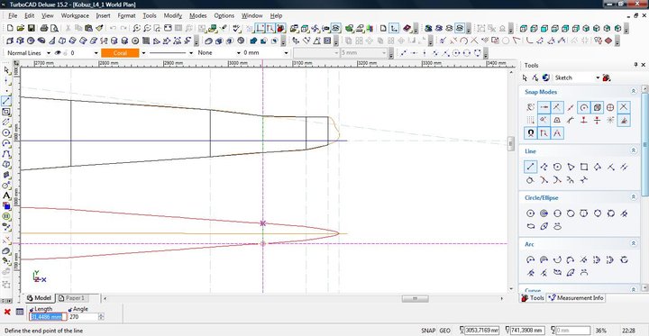Screen dimensions: 649x336
Task: Click the Coral color swatch
Action: (x=120, y=53)
